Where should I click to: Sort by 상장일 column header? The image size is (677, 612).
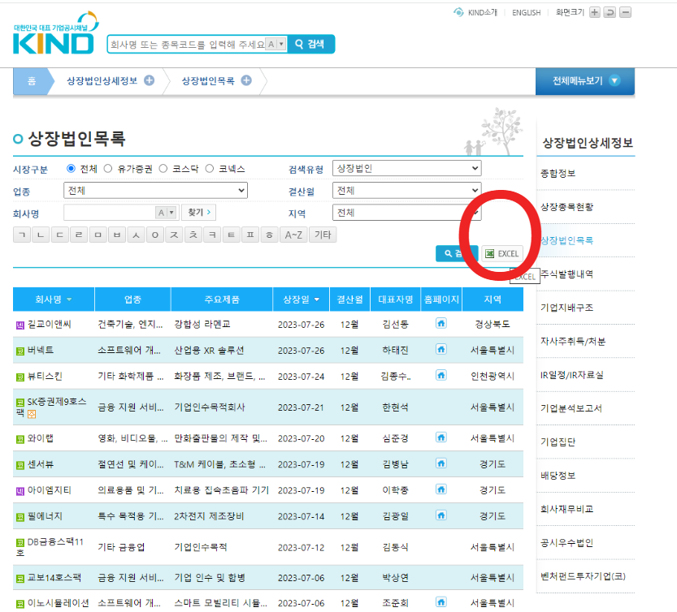tap(301, 300)
